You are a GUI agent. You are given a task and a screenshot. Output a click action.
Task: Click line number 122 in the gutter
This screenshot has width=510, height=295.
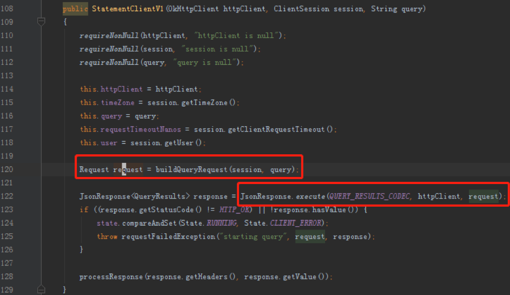click(6, 196)
